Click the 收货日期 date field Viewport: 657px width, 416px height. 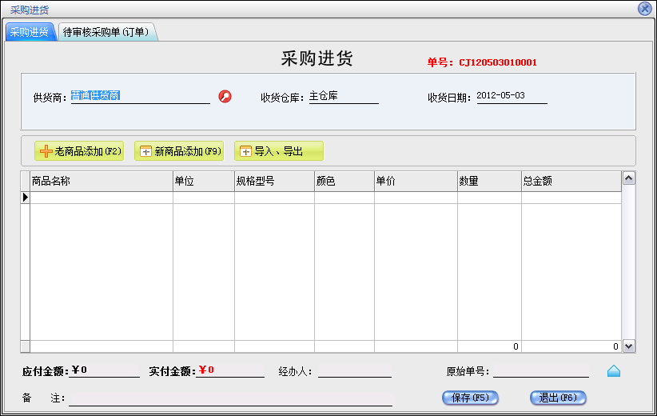(x=512, y=96)
